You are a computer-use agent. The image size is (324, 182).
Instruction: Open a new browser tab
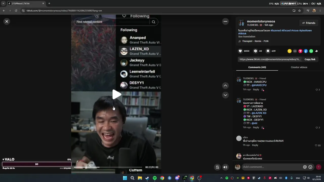click(x=49, y=4)
